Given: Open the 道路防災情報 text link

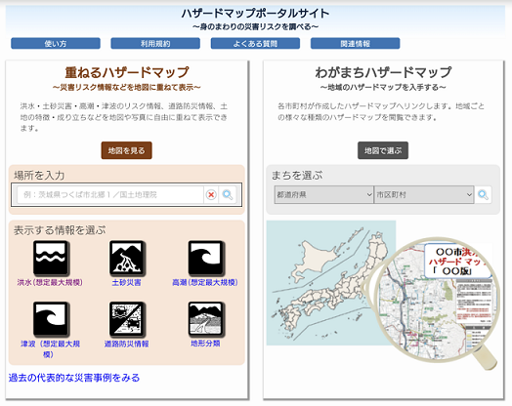Looking at the screenshot, I should [126, 344].
